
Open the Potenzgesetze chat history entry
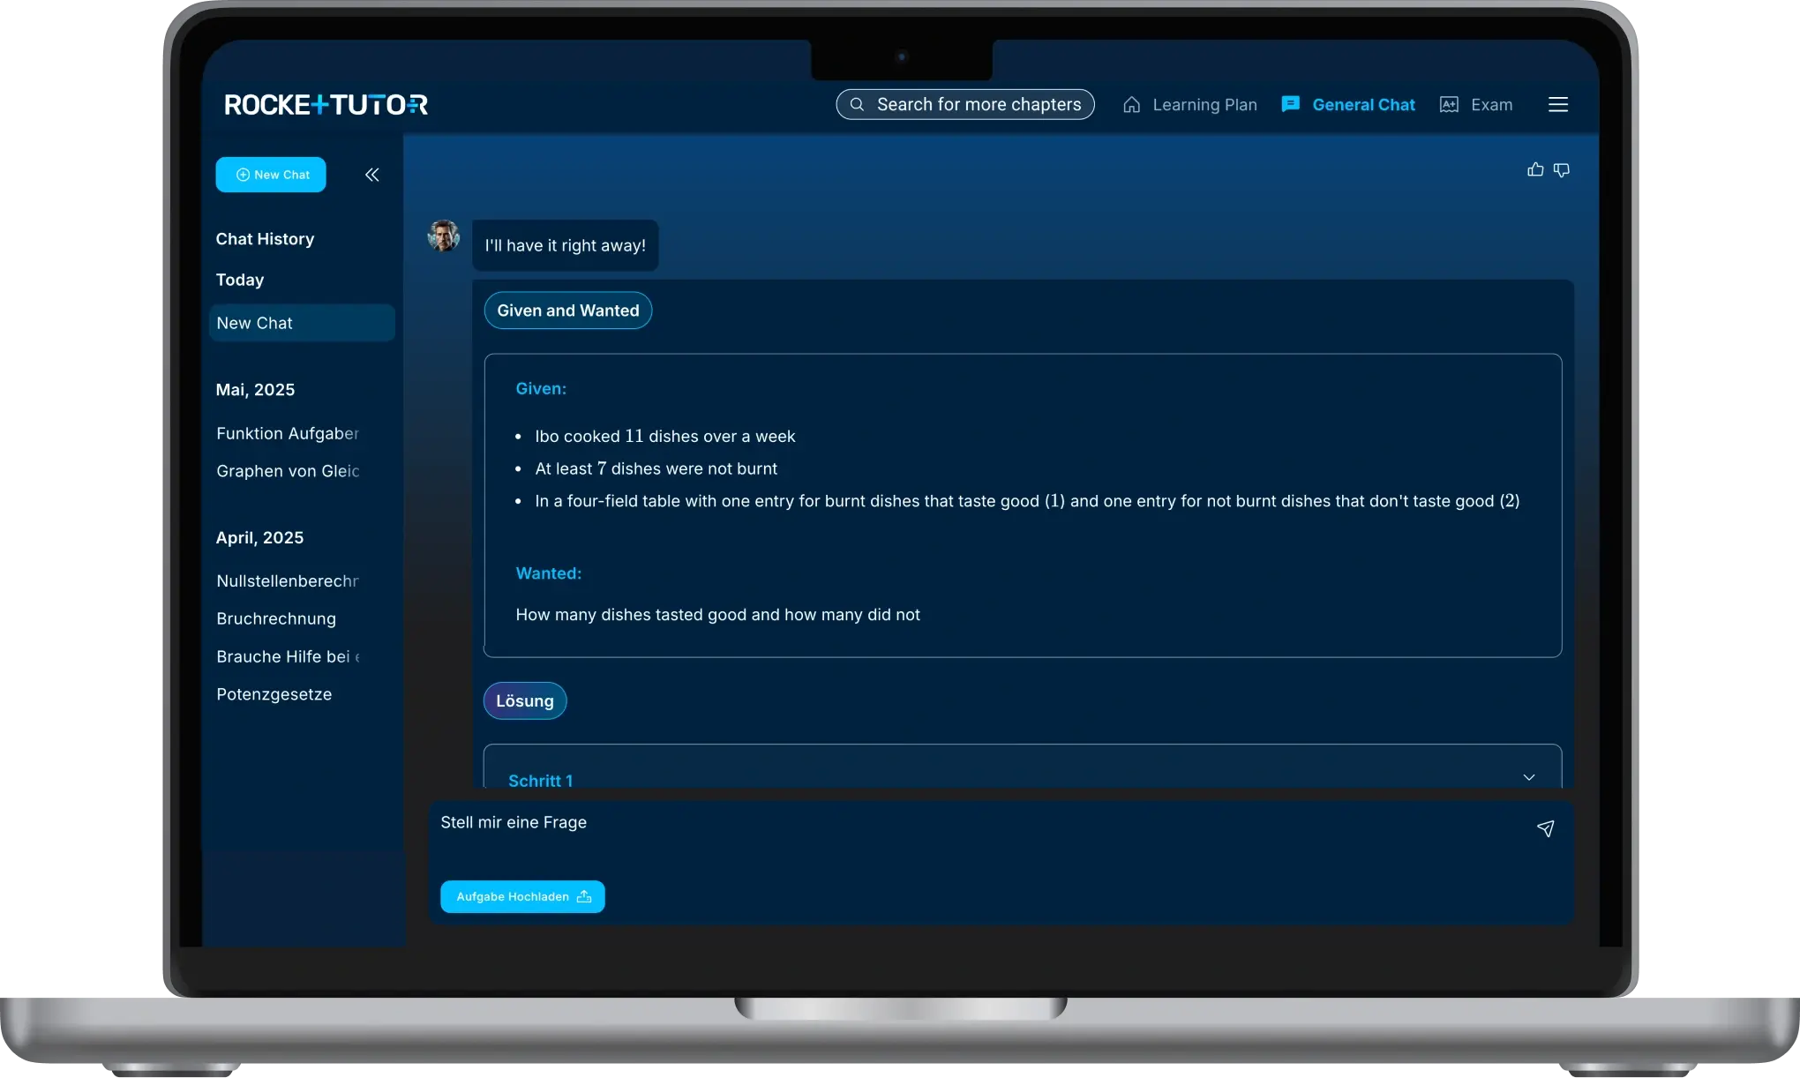274,694
